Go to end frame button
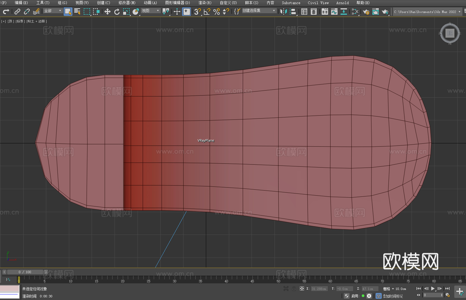The height and width of the screenshot is (300, 466). (x=447, y=288)
